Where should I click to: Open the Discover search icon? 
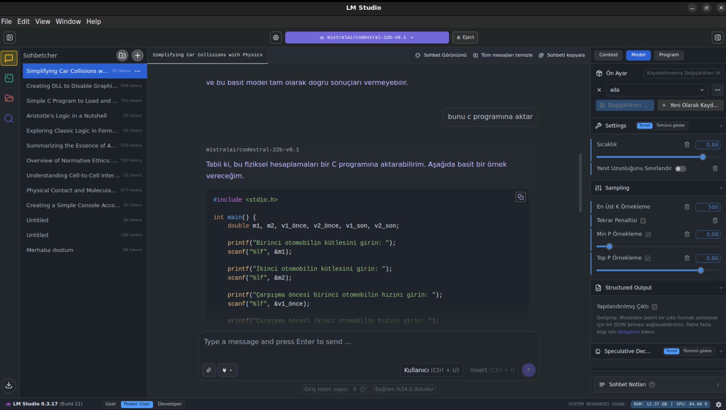coord(9,118)
